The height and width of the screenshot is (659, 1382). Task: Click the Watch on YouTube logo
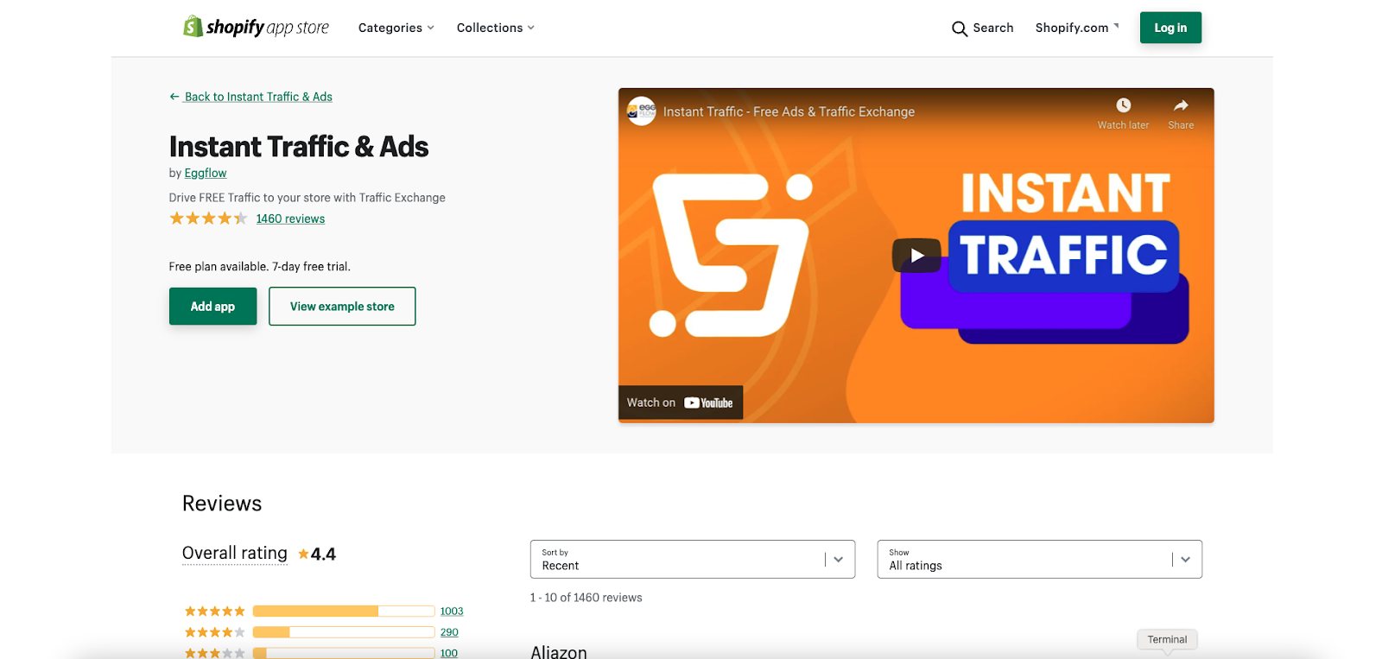[x=708, y=402]
